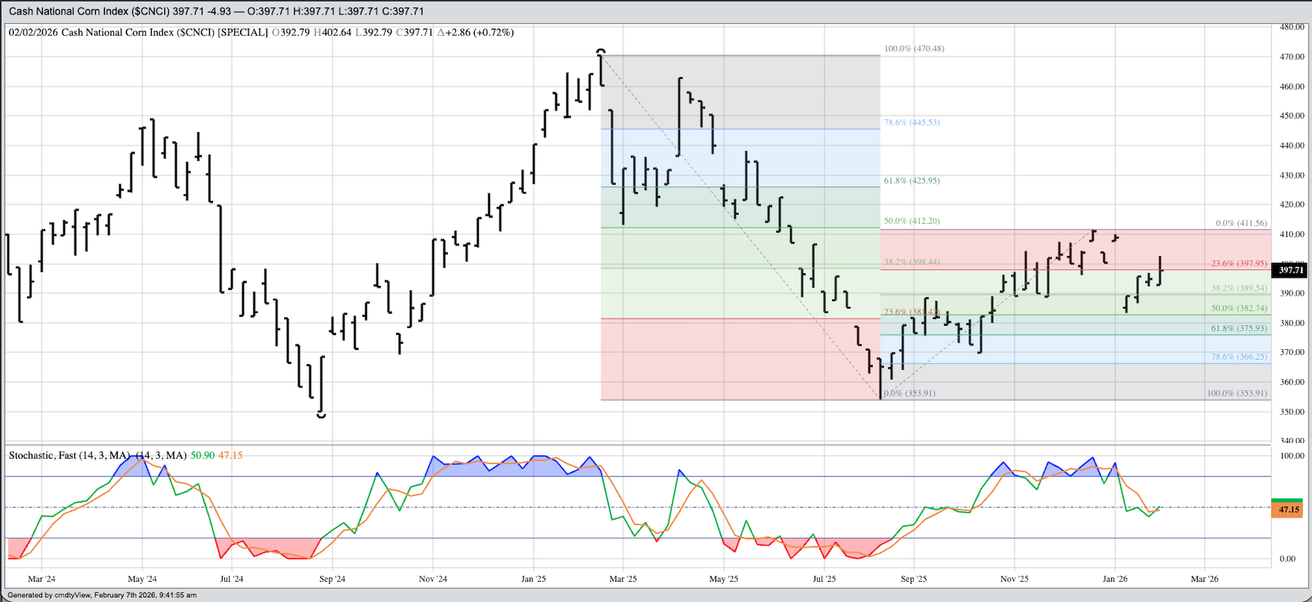This screenshot has height=602, width=1312.
Task: Click the swing low marker below Sep '24 bottom
Action: pyautogui.click(x=321, y=414)
